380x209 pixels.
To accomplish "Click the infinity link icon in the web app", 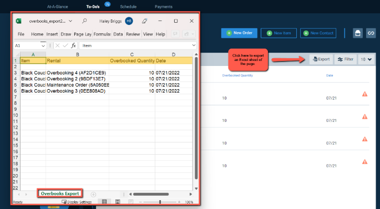I will 371,33.
